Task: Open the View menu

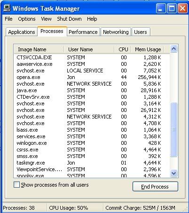Action: point(46,19)
